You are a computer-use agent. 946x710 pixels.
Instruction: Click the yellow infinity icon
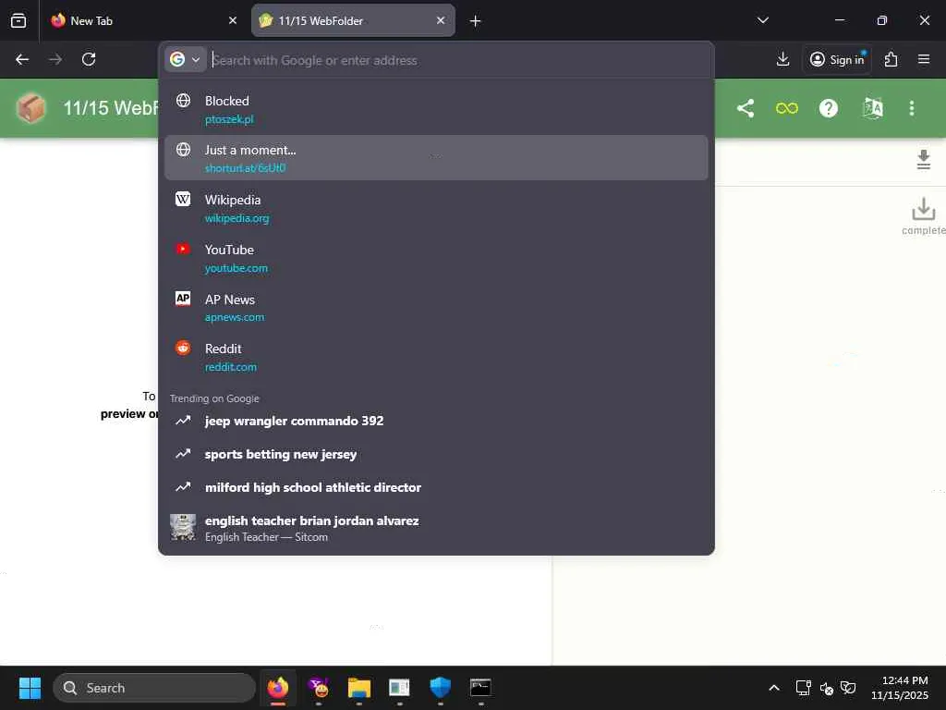pos(787,108)
